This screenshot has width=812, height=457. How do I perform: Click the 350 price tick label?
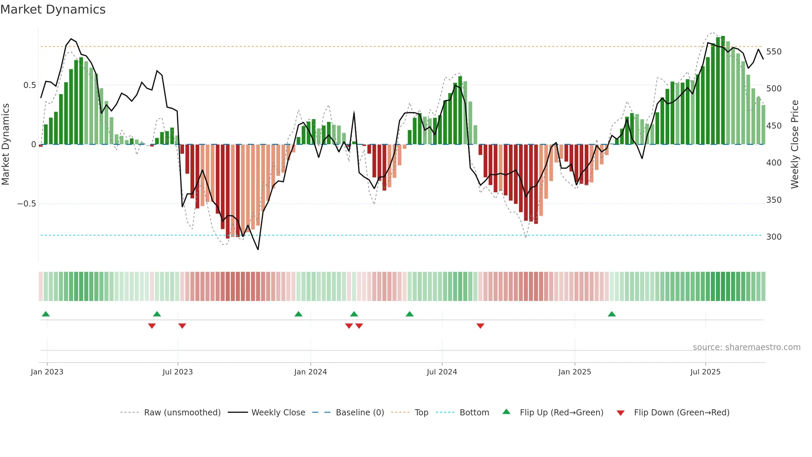(x=774, y=200)
